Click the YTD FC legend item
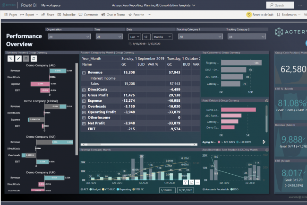Screen dimensions: 307x205 [138, 189]
